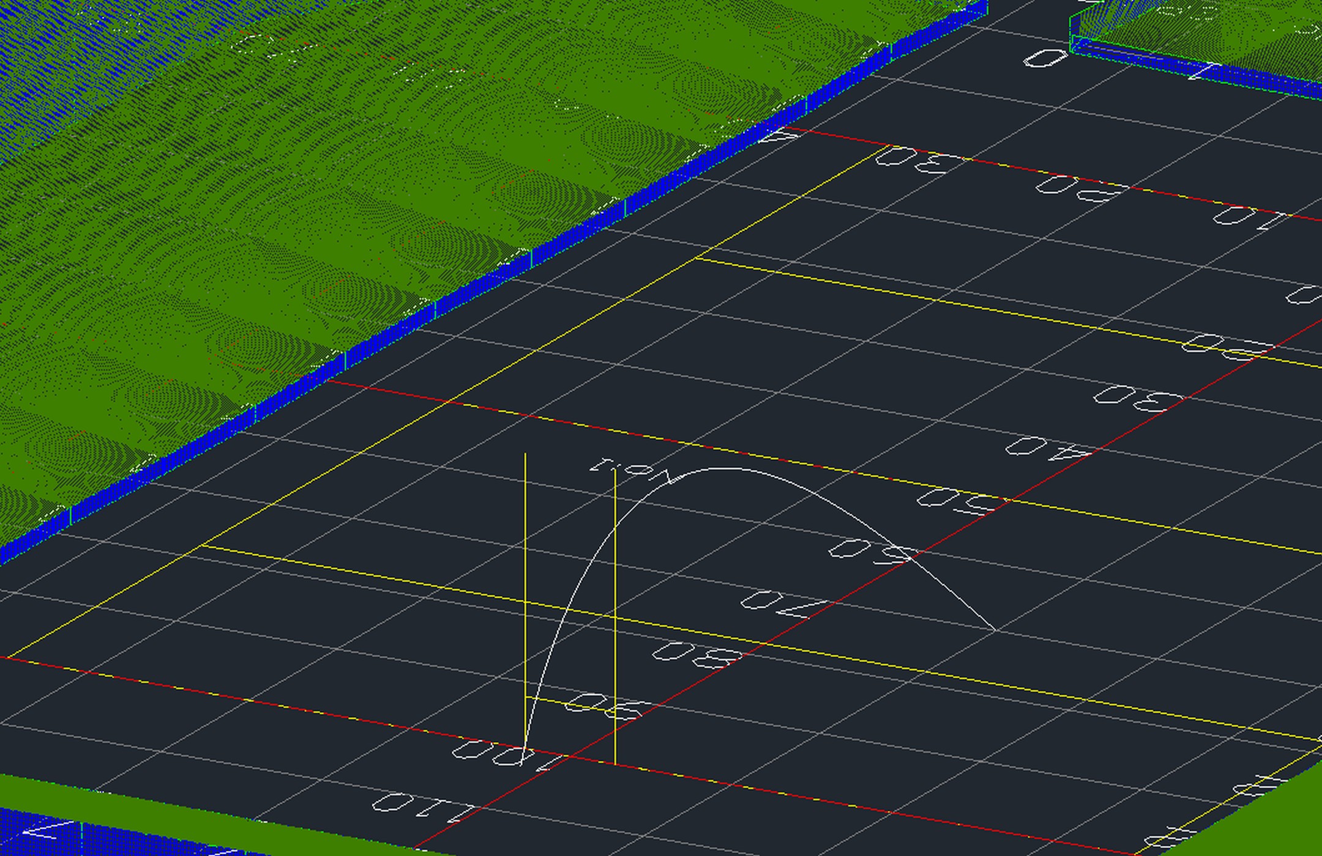Click the '100' axis label

507,756
